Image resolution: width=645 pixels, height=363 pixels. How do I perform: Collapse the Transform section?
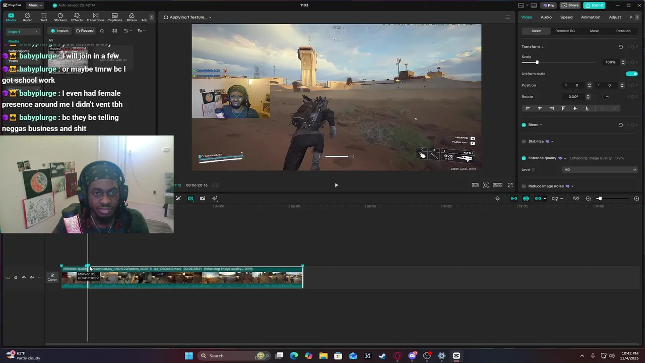click(x=542, y=47)
